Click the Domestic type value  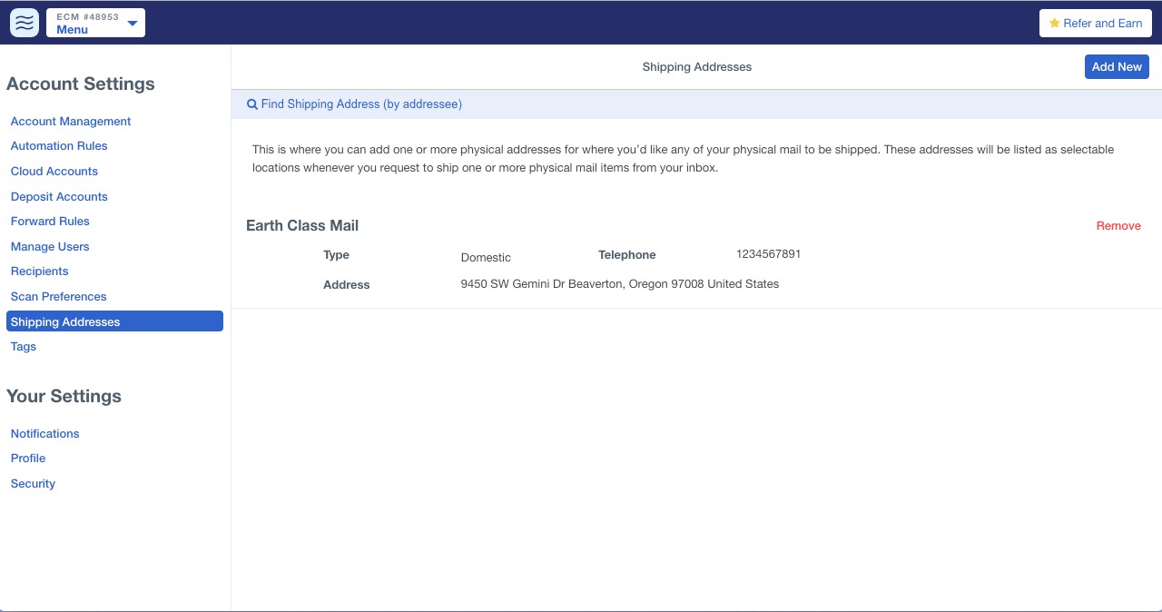click(x=487, y=258)
